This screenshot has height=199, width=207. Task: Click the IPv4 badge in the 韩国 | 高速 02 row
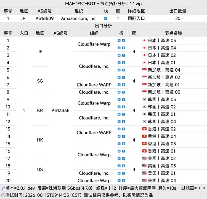click(x=119, y=107)
